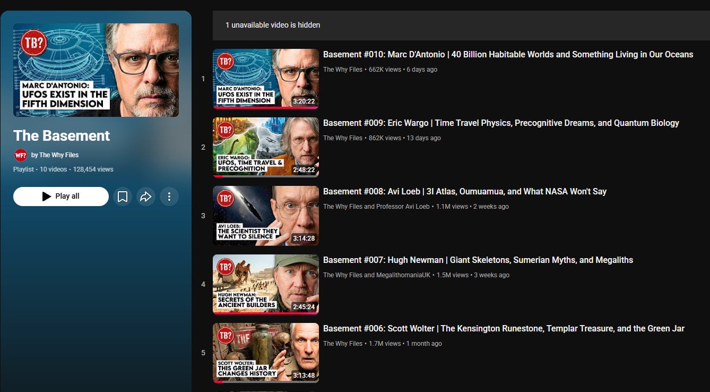This screenshot has width=710, height=392.
Task: Click the Play all button
Action: 61,197
